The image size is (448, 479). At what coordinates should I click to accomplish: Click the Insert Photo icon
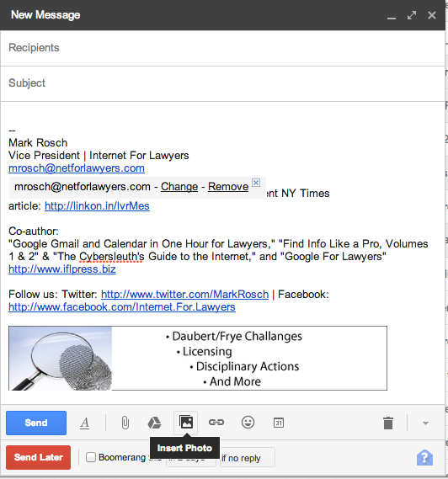click(186, 423)
